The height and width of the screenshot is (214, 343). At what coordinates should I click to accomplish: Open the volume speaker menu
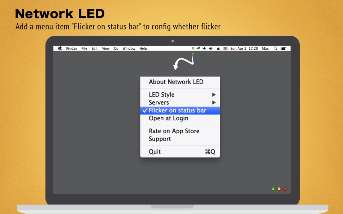coord(210,49)
